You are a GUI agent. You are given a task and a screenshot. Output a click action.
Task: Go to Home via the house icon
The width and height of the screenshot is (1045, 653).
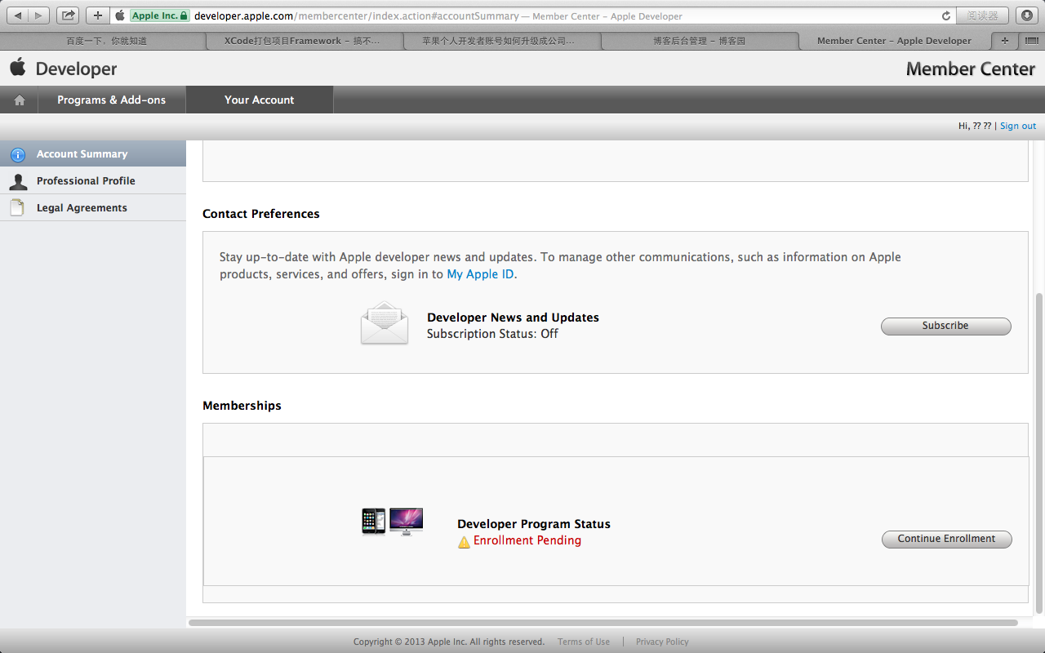point(20,100)
